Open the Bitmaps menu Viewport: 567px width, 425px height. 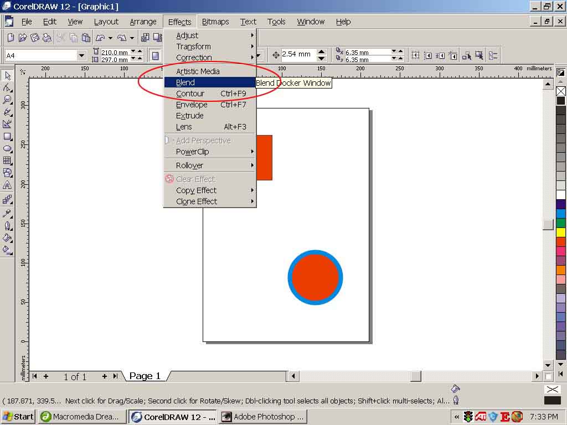[x=215, y=22]
